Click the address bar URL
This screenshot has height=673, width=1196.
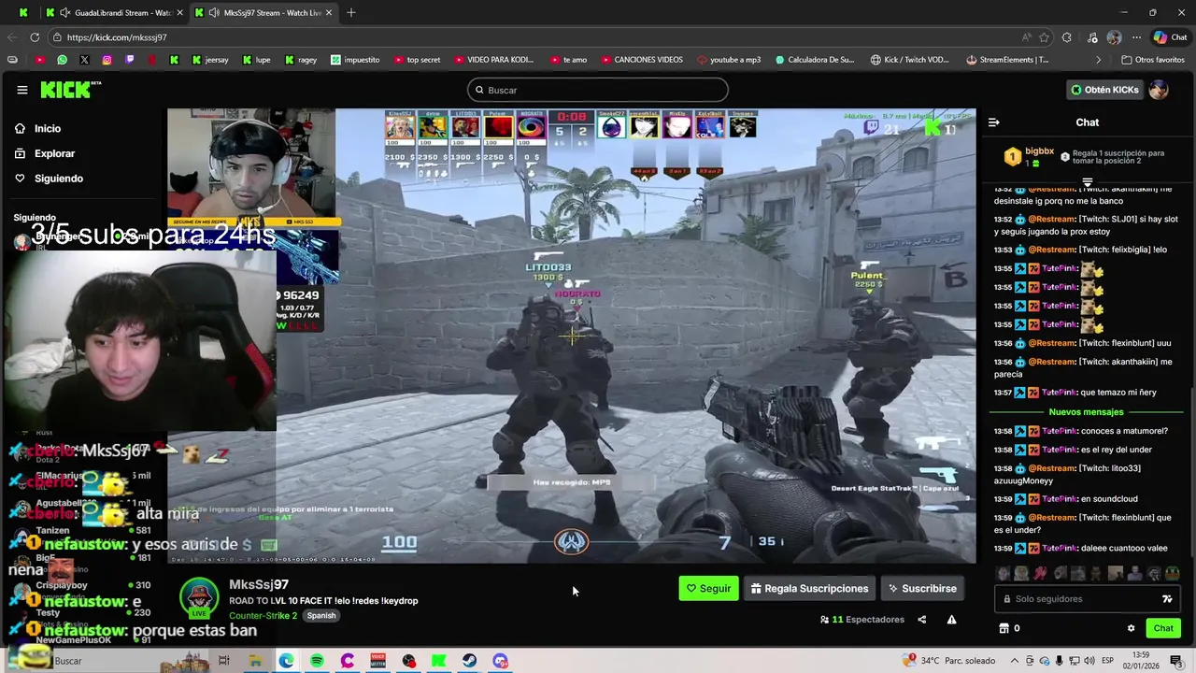pyautogui.click(x=117, y=37)
